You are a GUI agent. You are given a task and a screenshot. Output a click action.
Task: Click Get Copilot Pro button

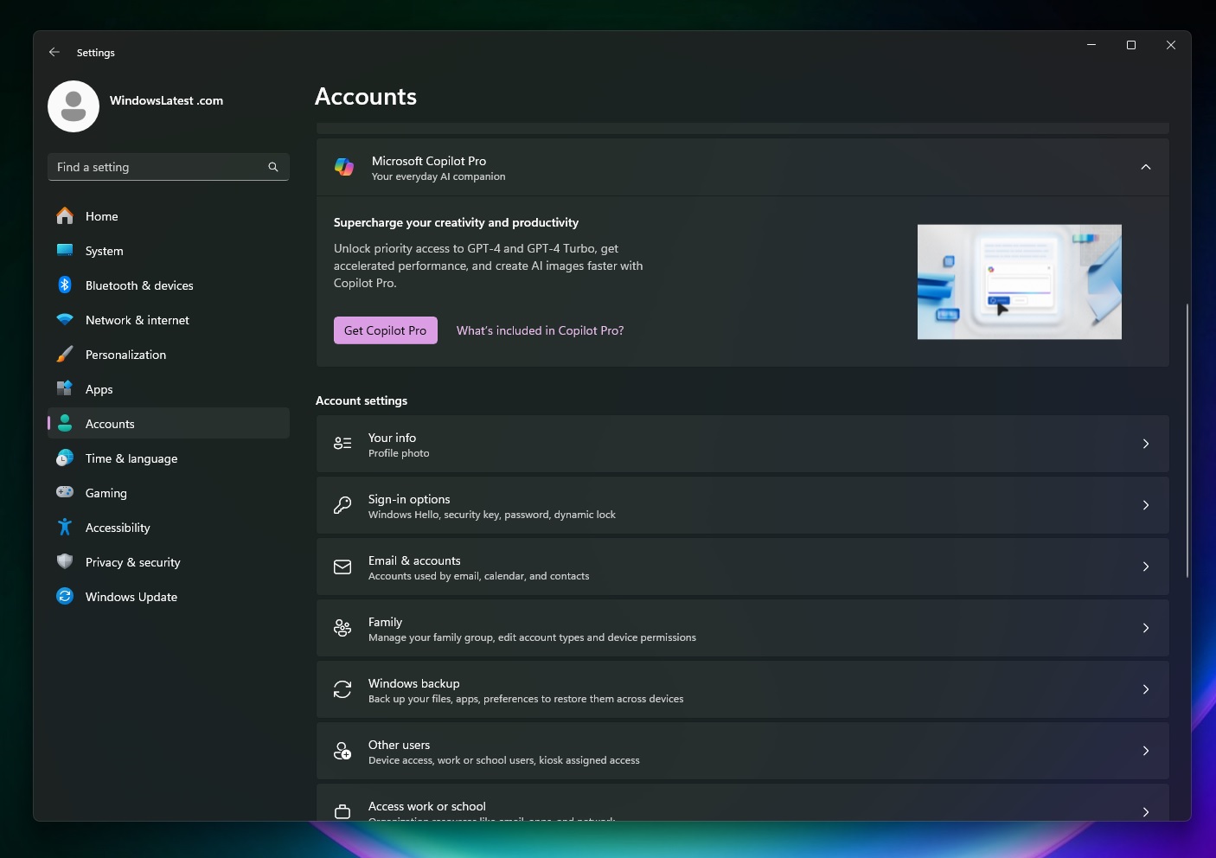tap(386, 330)
